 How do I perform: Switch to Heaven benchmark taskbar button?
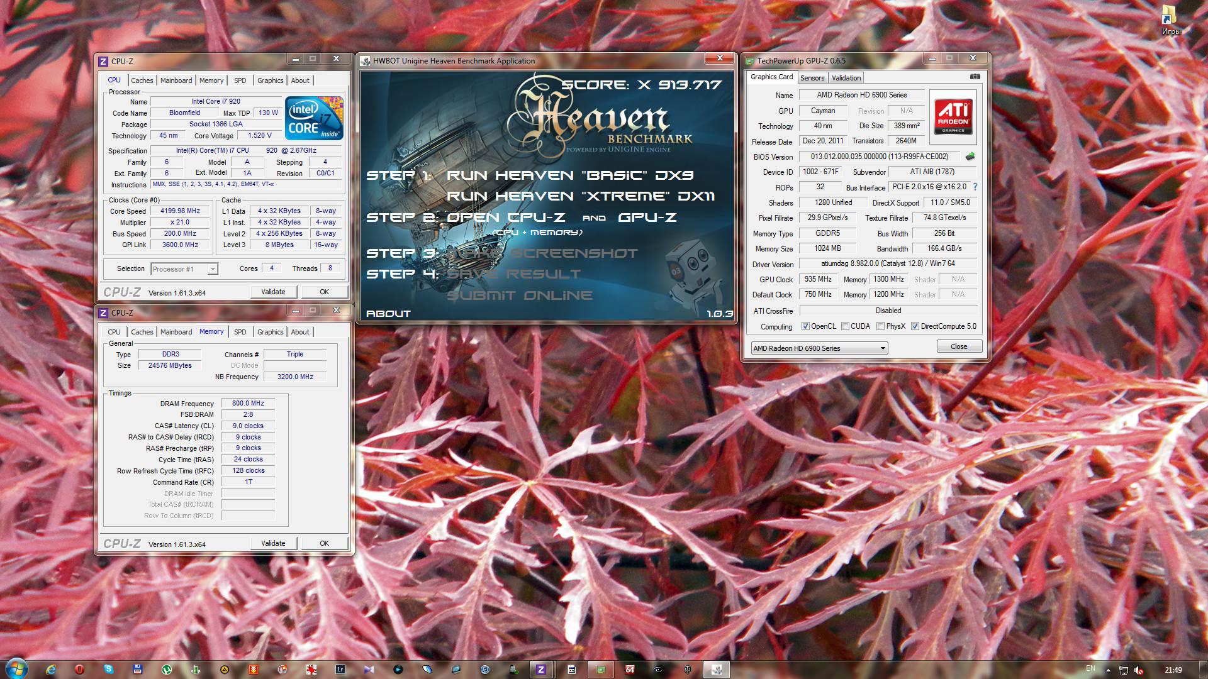717,670
